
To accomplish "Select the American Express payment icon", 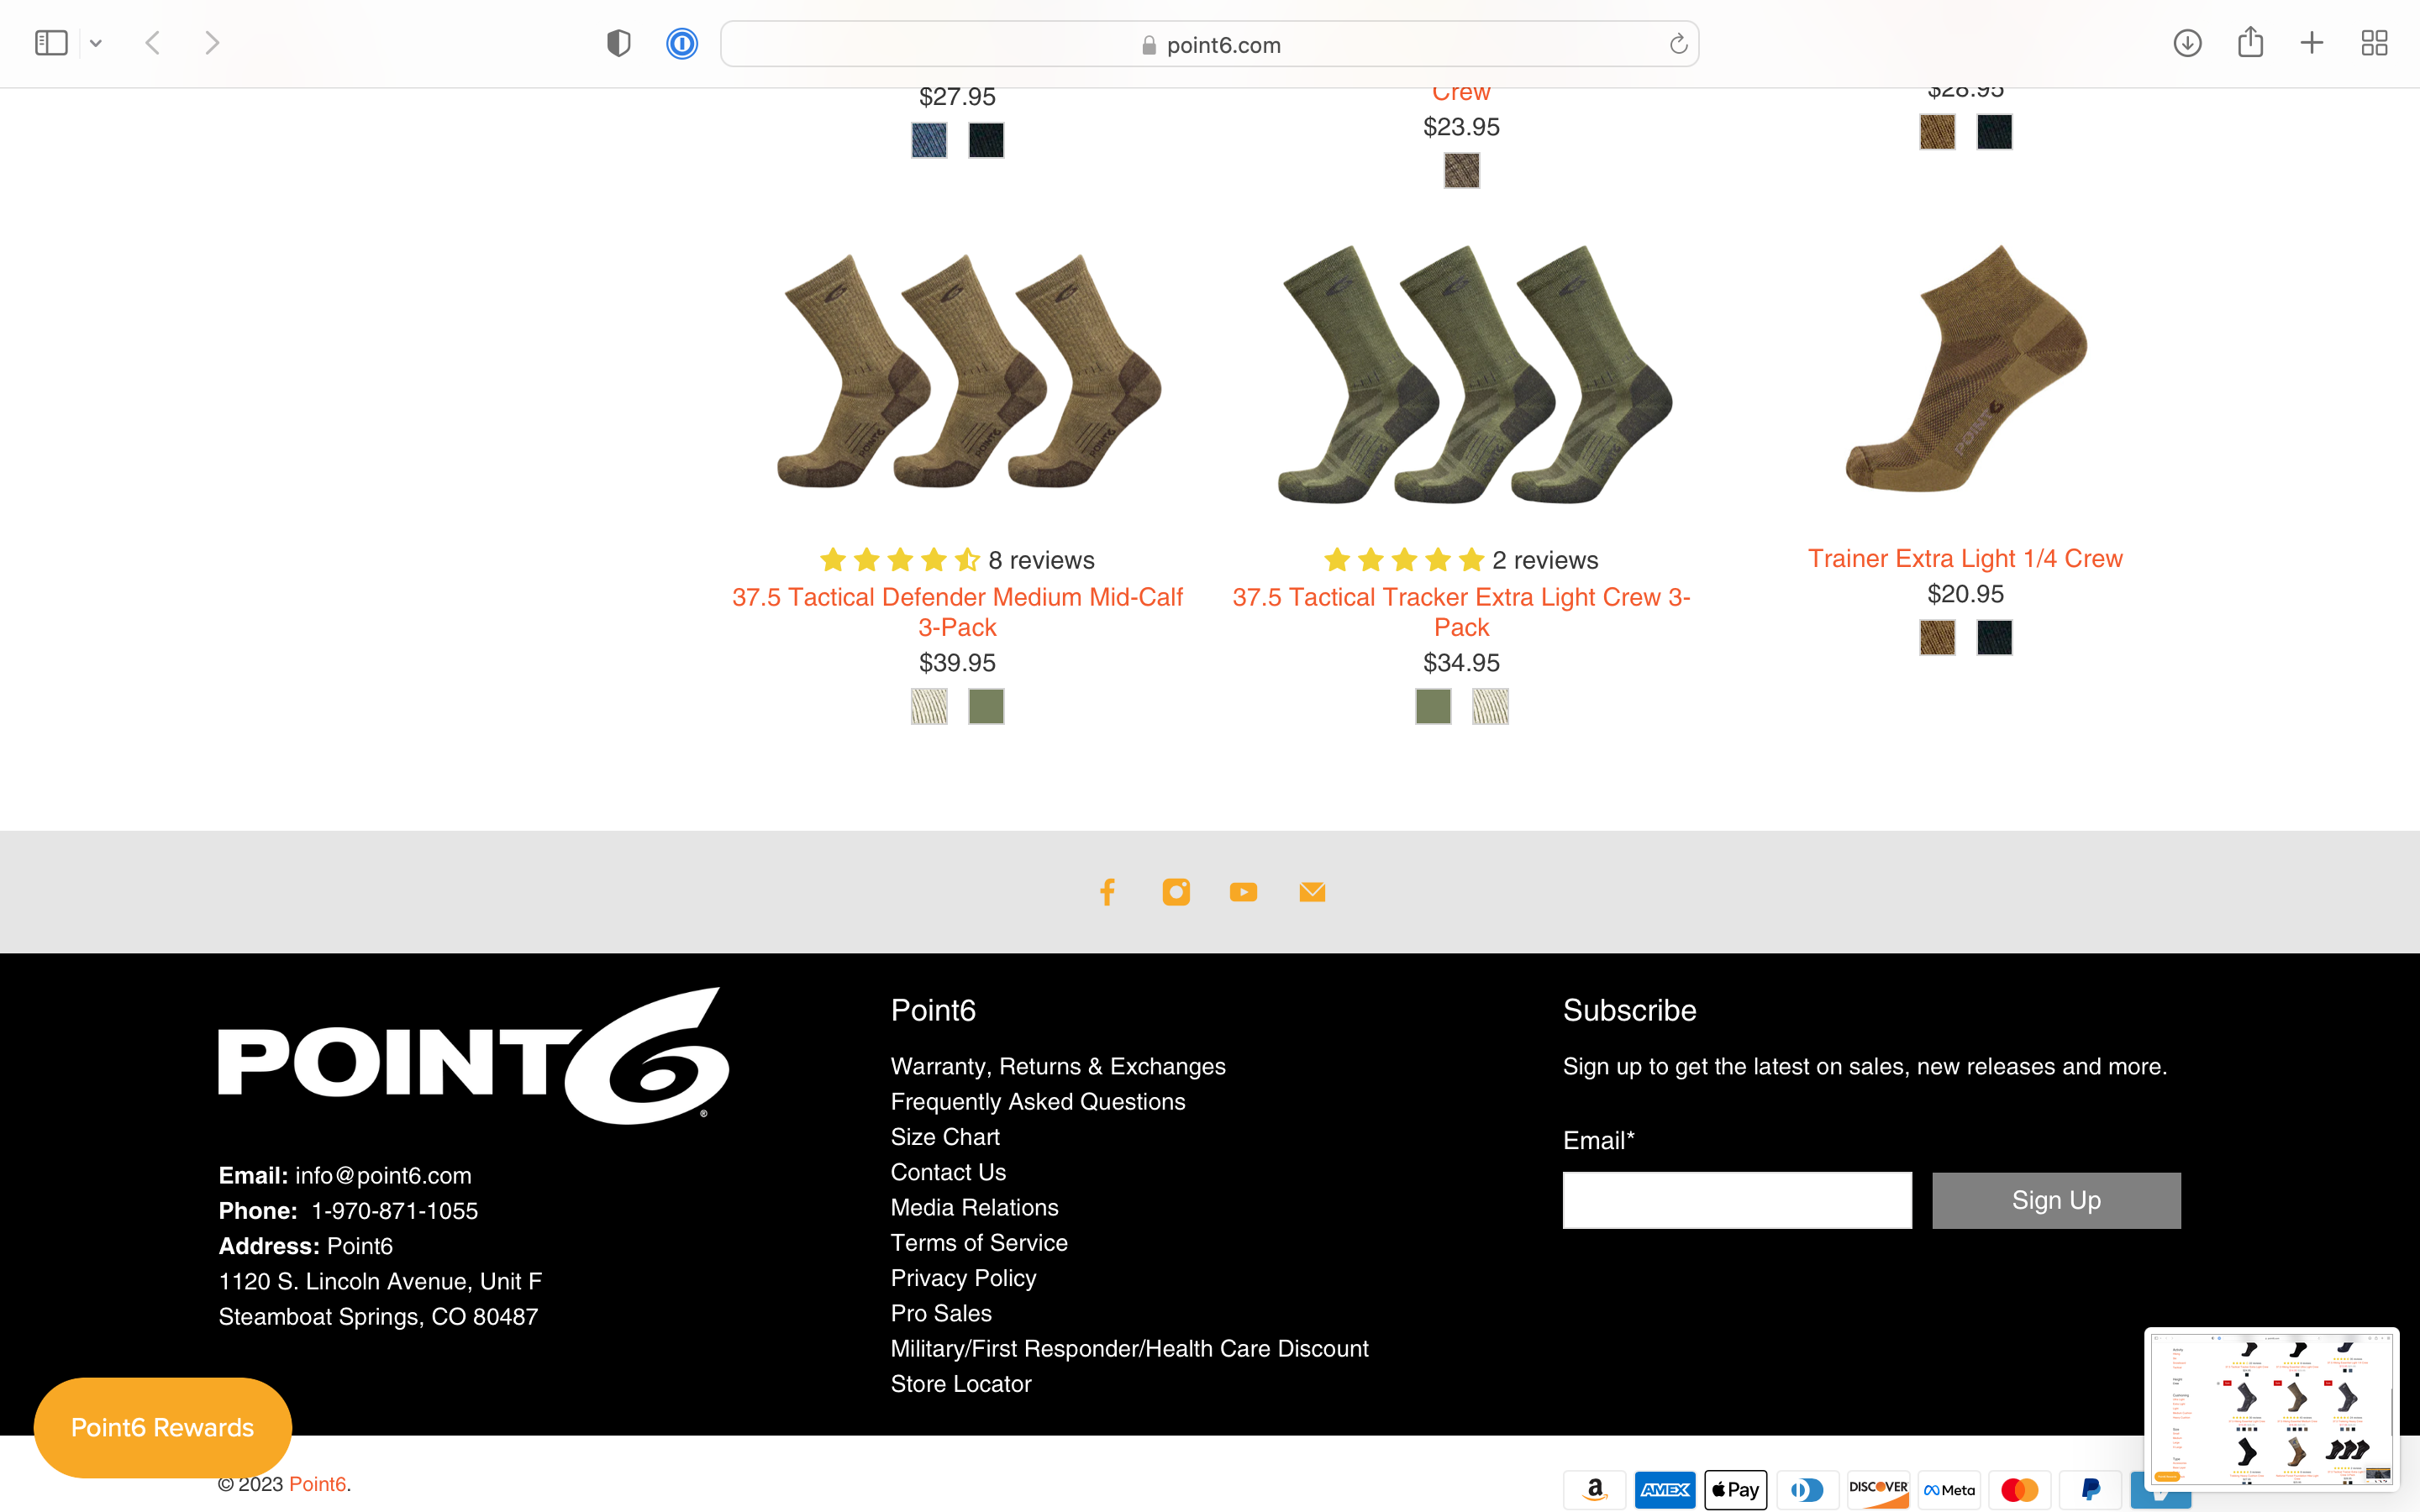I will click(x=1665, y=1490).
